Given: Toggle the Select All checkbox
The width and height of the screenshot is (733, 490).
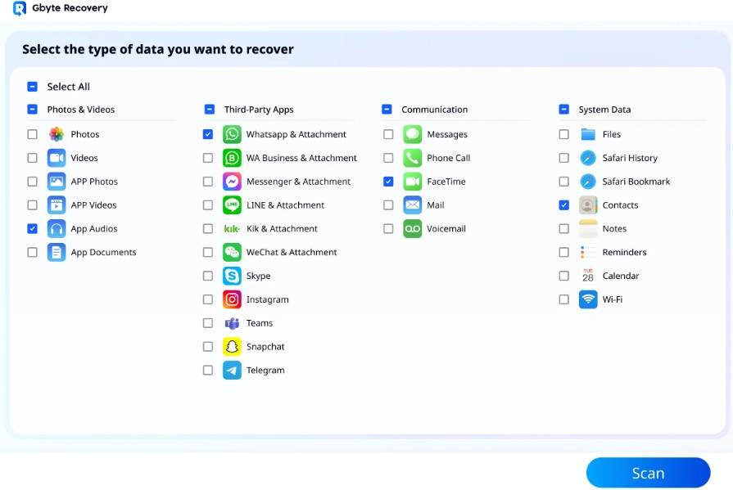Looking at the screenshot, I should click(x=32, y=87).
